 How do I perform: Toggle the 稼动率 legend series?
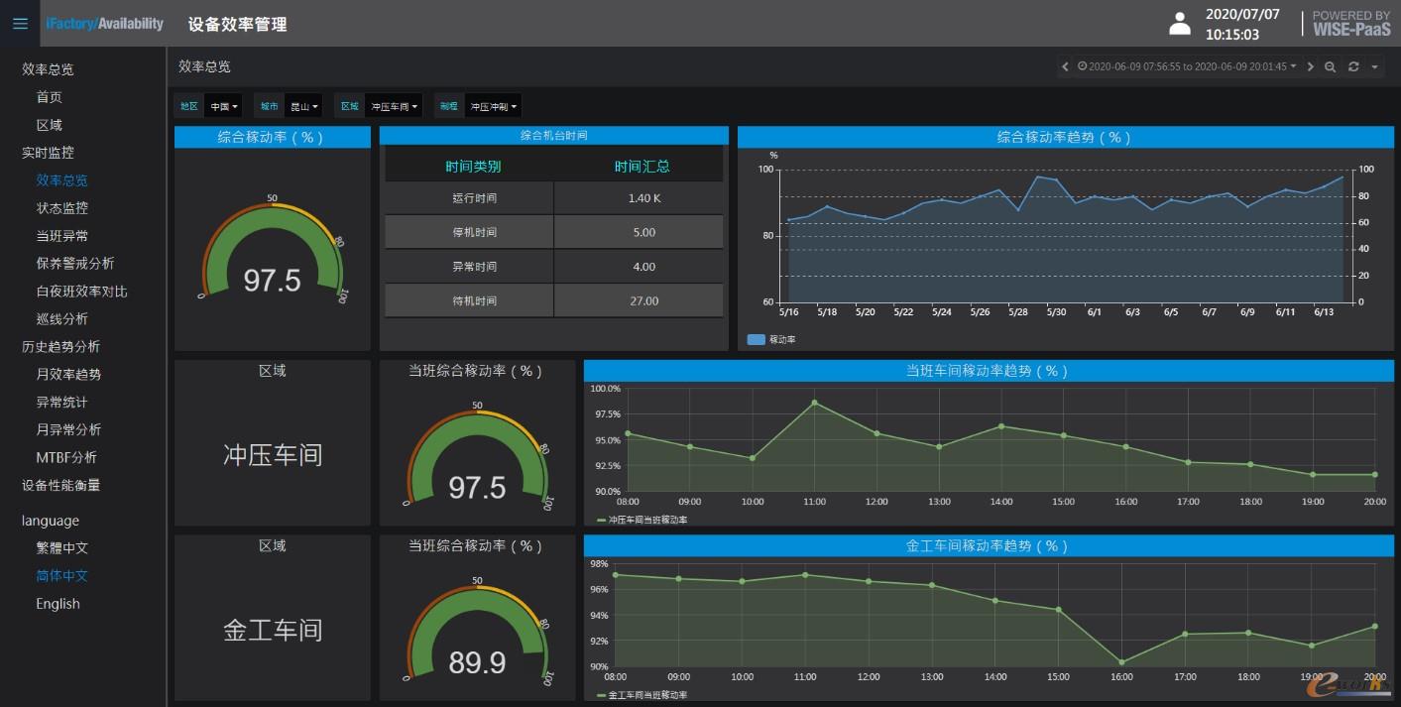click(x=772, y=339)
